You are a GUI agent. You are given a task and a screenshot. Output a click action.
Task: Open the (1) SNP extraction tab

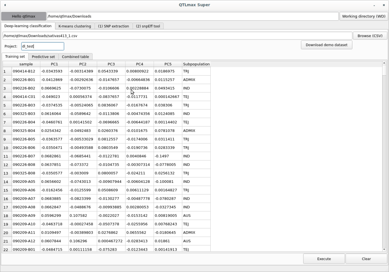tap(113, 26)
